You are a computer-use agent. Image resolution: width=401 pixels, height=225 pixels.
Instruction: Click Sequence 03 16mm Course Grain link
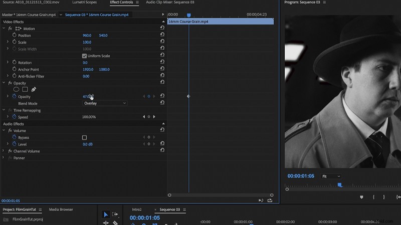coord(97,15)
